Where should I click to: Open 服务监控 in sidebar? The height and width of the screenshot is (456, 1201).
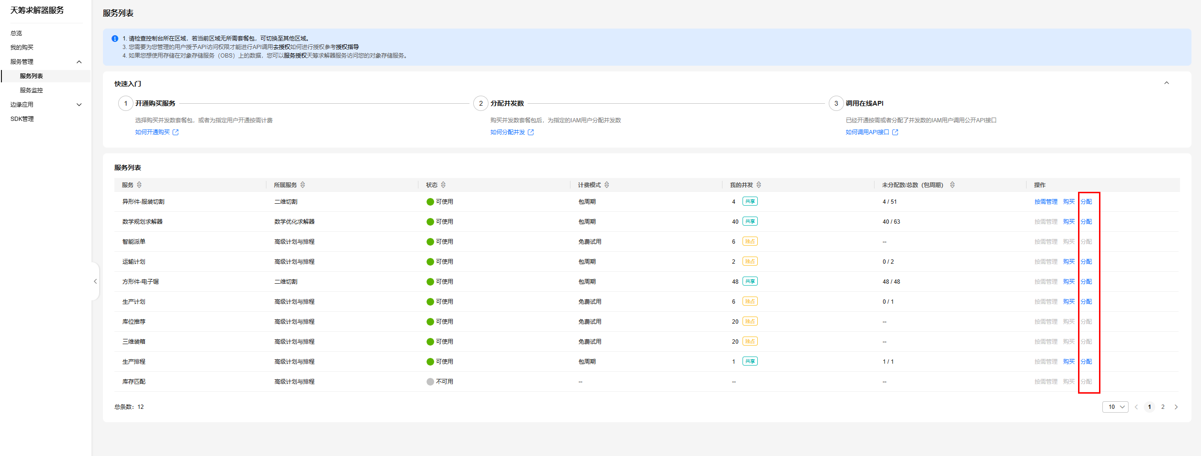tap(31, 90)
